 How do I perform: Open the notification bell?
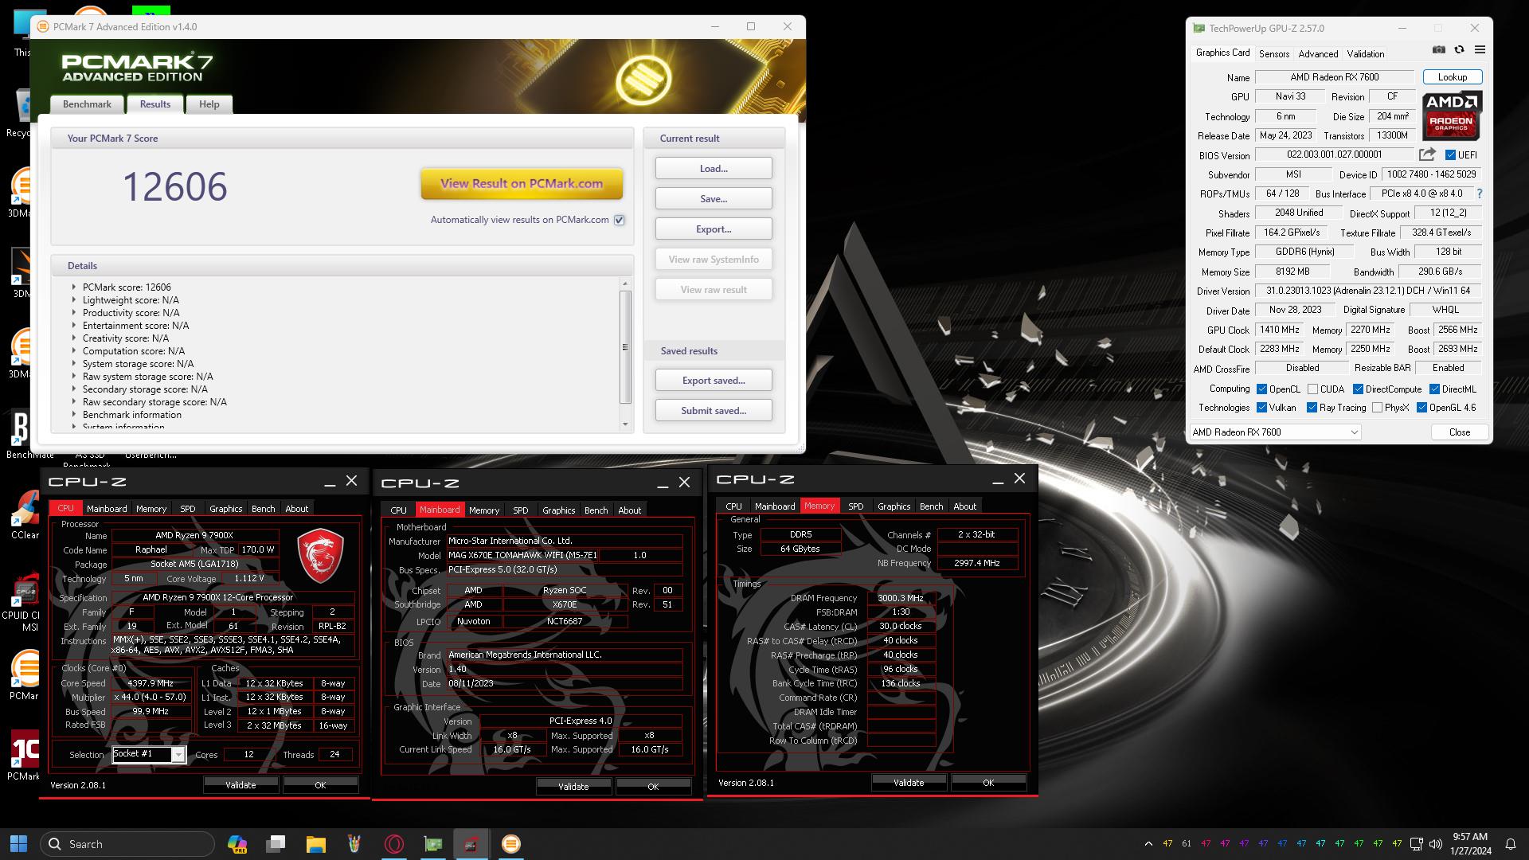(x=1510, y=843)
